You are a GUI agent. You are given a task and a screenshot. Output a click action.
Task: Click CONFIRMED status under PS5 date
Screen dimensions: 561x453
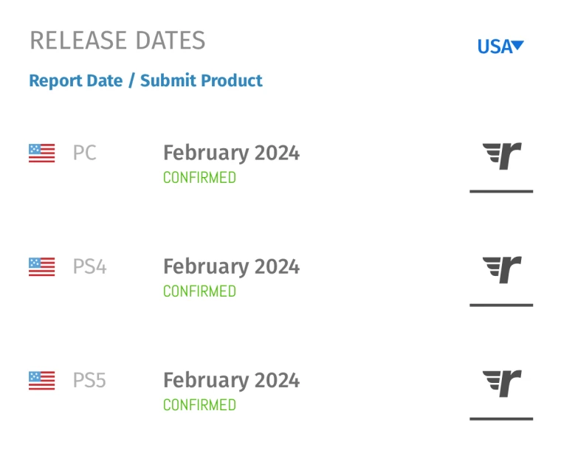(199, 405)
